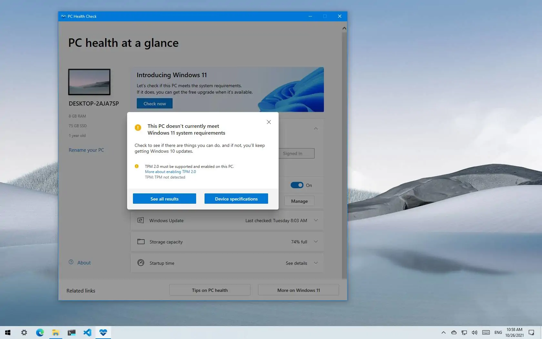Viewport: 542px width, 339px height.
Task: Click the Introducing Windows 11 heading
Action: tap(172, 75)
